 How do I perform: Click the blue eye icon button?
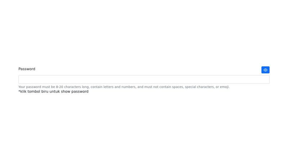pos(265,70)
